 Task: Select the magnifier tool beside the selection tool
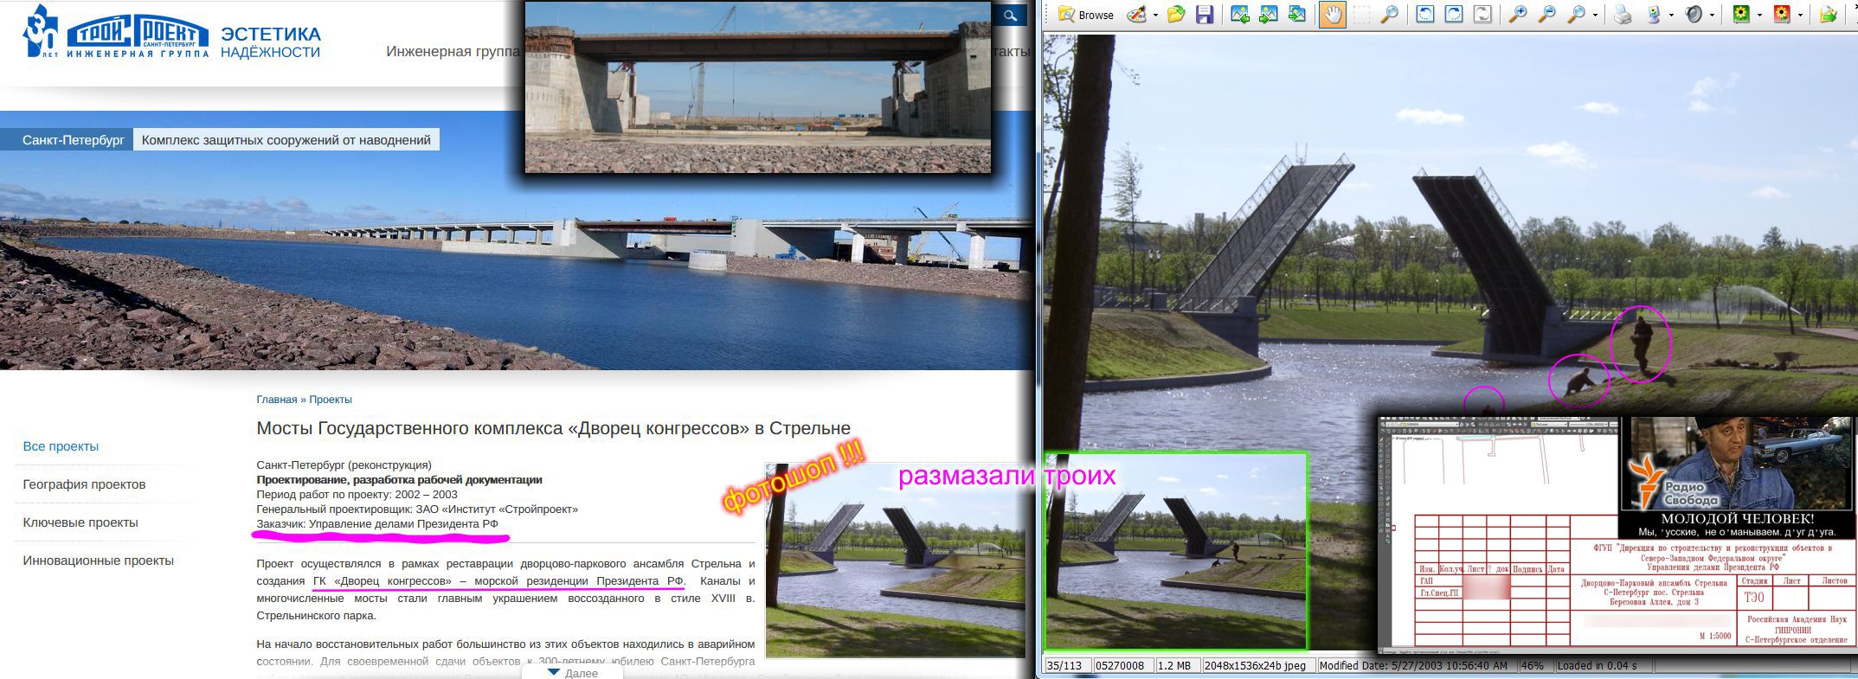1390,15
